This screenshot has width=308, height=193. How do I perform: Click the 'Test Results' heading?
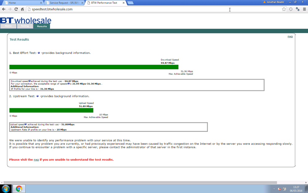pyautogui.click(x=19, y=39)
